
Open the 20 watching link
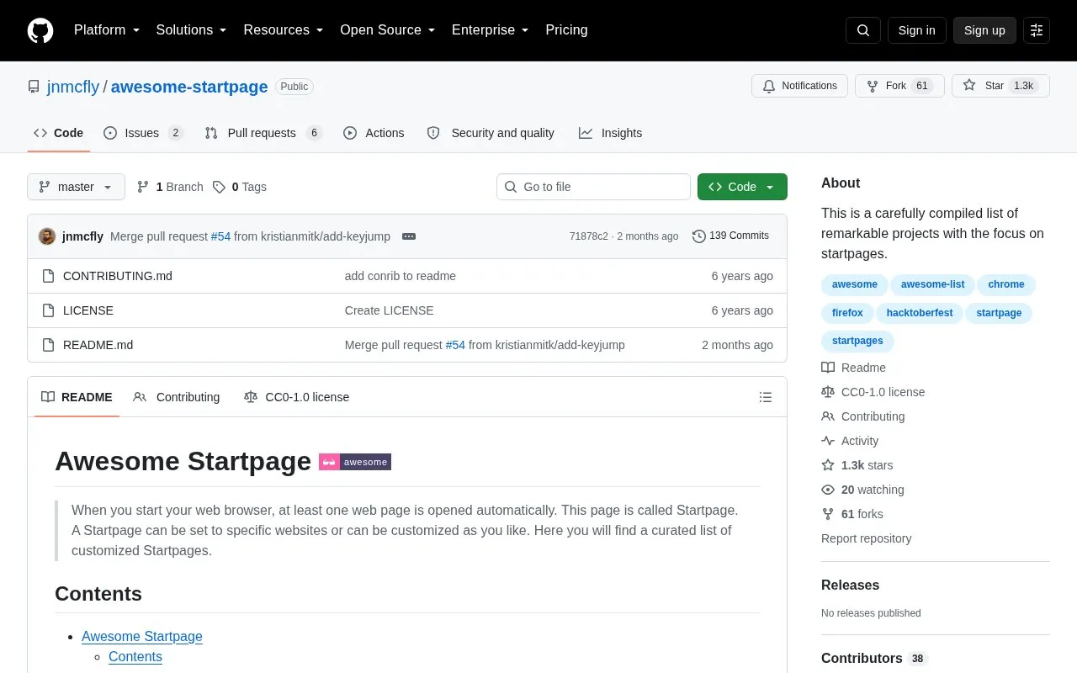(863, 490)
